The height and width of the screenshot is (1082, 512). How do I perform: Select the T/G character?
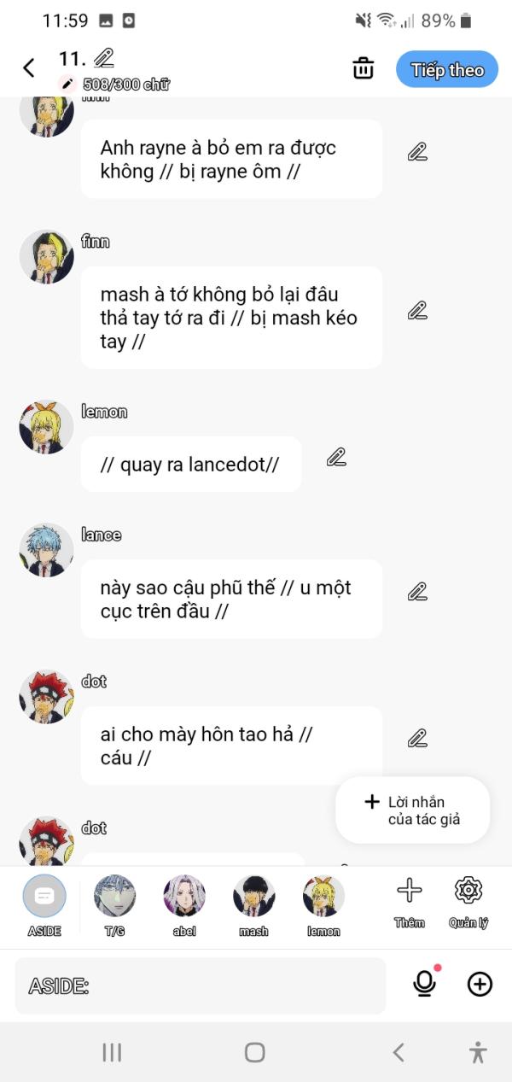[114, 906]
